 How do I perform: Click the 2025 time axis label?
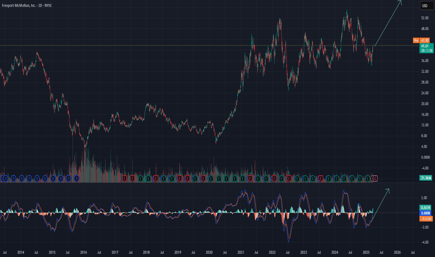(x=366, y=252)
